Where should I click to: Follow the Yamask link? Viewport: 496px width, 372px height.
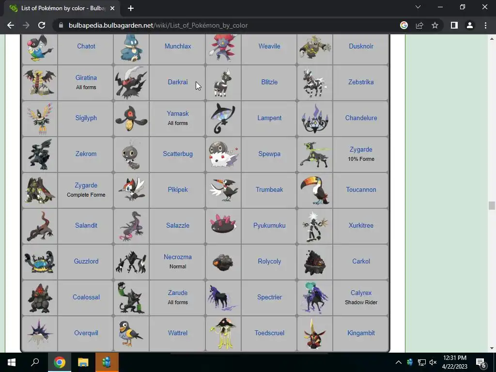(x=178, y=113)
